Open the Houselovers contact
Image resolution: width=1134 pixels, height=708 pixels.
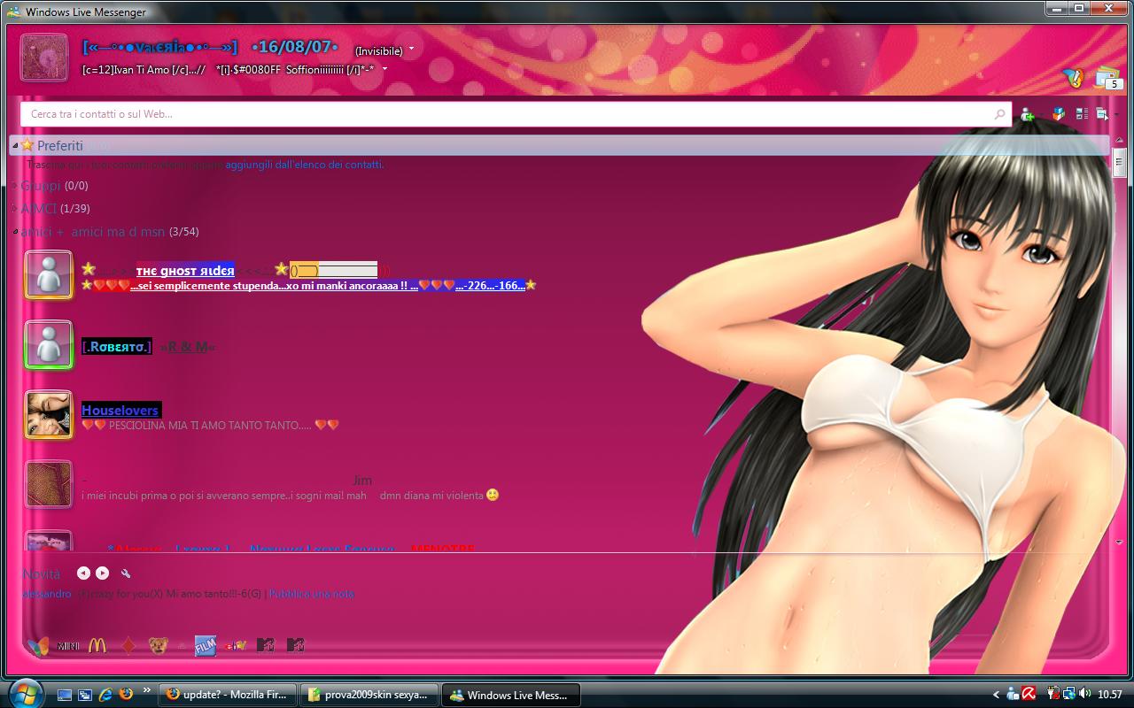coord(120,411)
